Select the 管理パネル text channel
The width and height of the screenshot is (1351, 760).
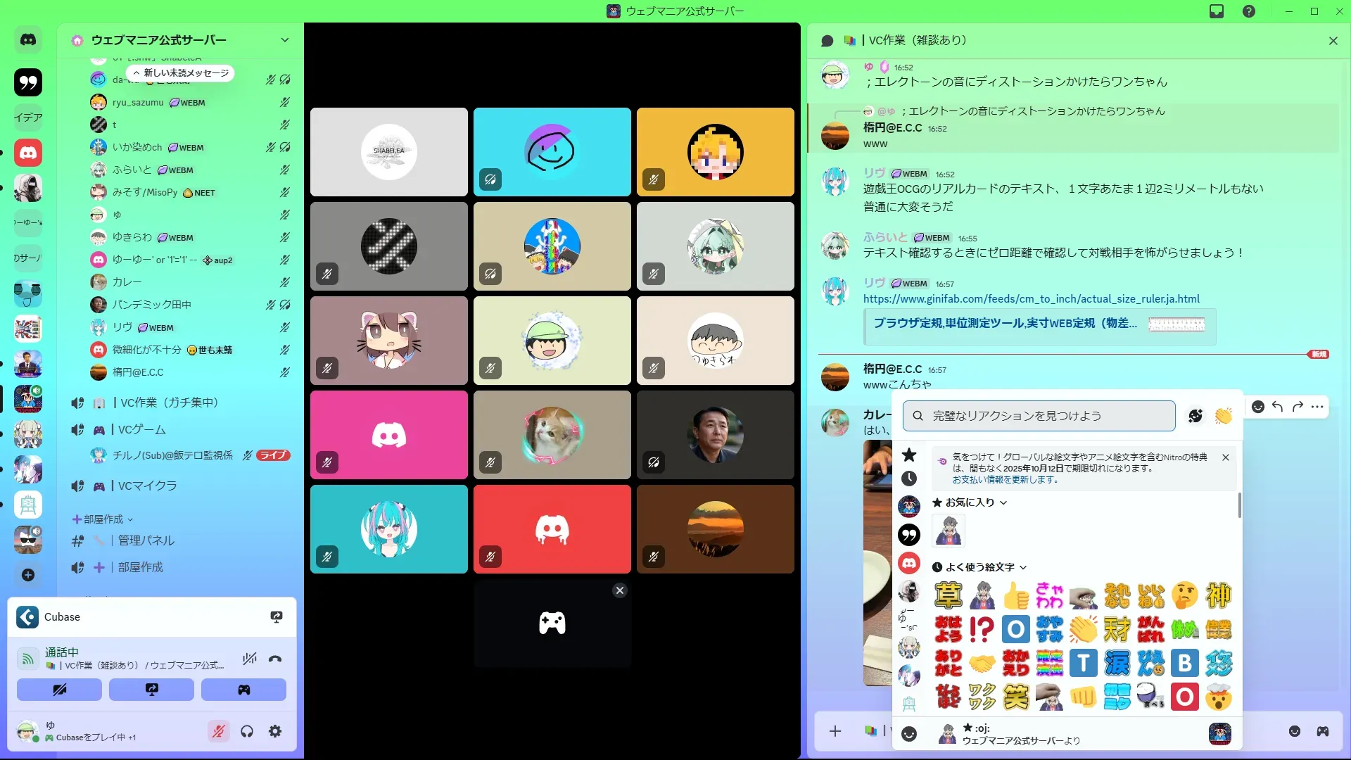[146, 541]
